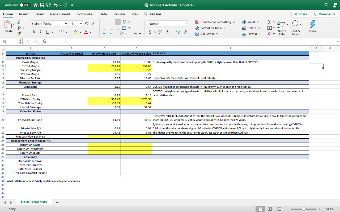Open the font name Calibri dropdown
Screen dimensions: 340x212
(66, 24)
